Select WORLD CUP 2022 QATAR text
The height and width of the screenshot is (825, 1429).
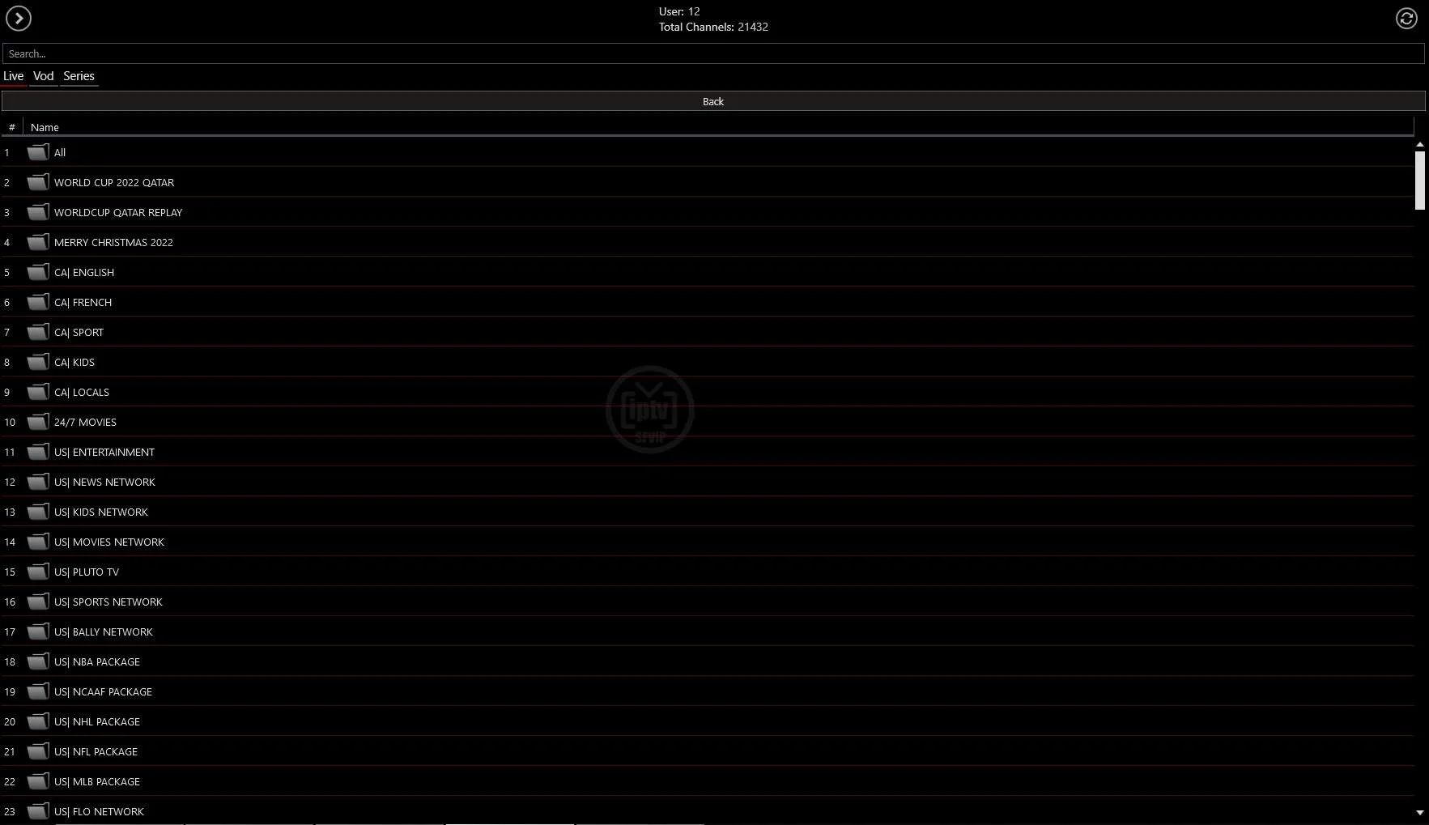click(x=114, y=182)
